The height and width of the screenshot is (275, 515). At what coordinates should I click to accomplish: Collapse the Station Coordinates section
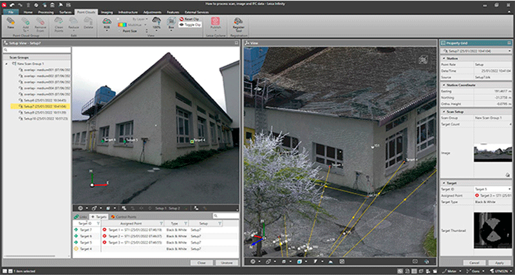443,84
